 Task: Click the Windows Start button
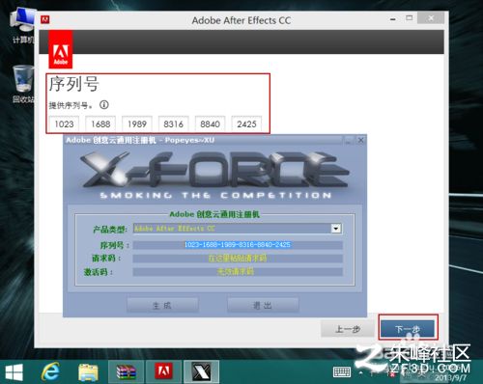coord(14,372)
